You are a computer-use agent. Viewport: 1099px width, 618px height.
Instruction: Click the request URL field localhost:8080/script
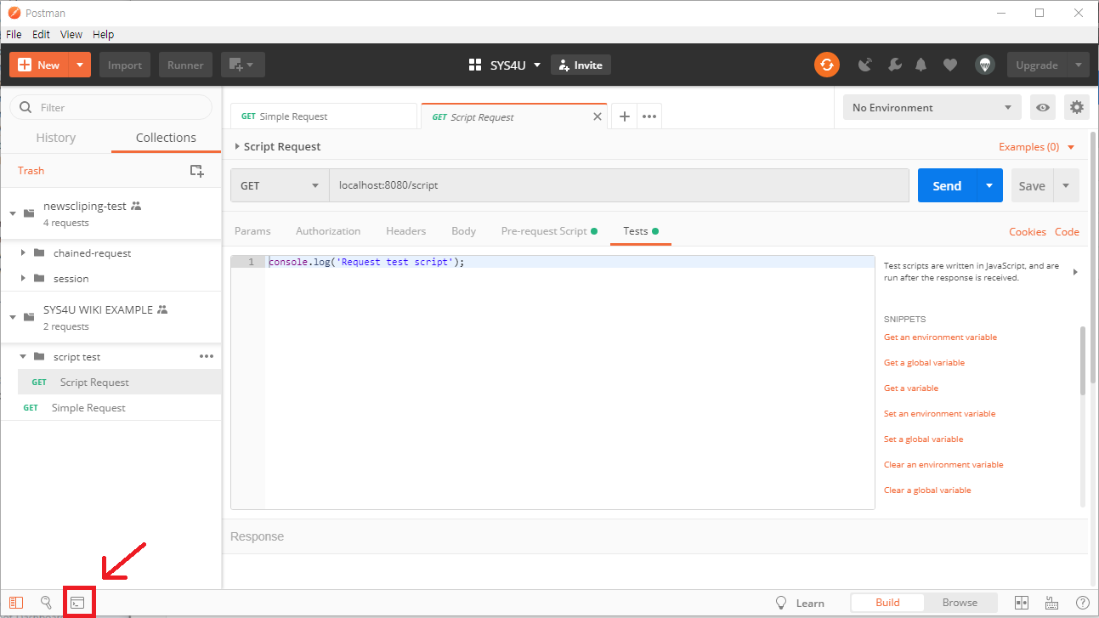pyautogui.click(x=619, y=185)
